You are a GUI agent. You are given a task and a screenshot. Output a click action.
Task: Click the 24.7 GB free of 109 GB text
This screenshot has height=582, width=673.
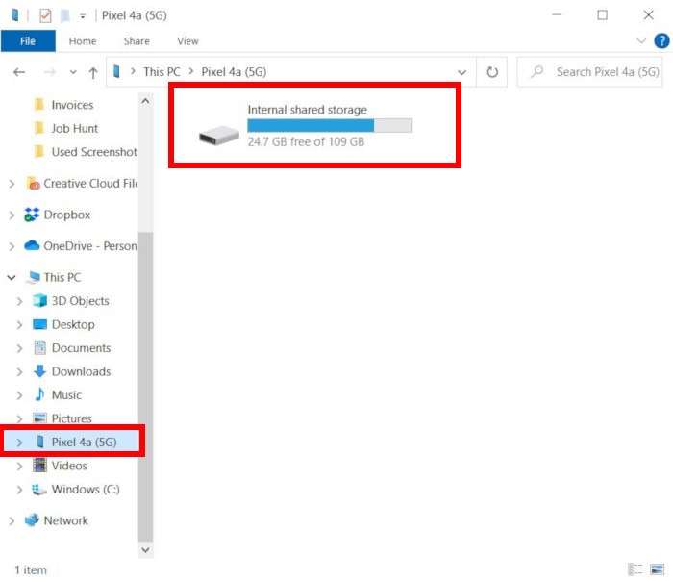coord(306,141)
